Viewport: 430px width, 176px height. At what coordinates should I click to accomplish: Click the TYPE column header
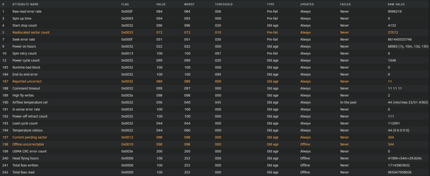click(270, 4)
